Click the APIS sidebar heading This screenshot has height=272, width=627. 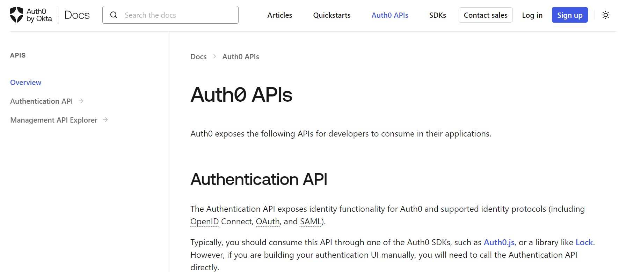click(x=18, y=55)
